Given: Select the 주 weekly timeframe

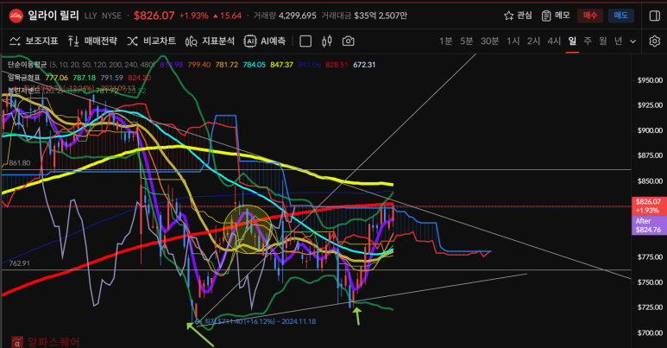Looking at the screenshot, I should click(588, 41).
